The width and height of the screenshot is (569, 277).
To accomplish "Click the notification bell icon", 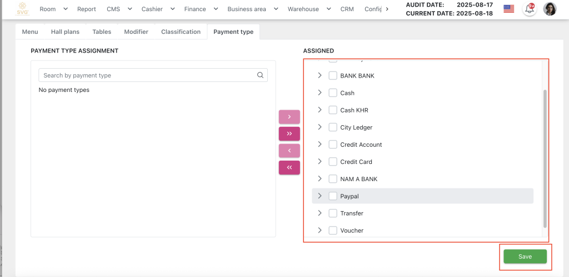I will click(530, 9).
